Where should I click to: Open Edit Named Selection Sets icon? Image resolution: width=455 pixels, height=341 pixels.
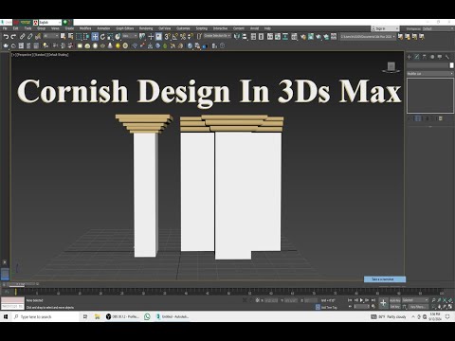[199, 37]
